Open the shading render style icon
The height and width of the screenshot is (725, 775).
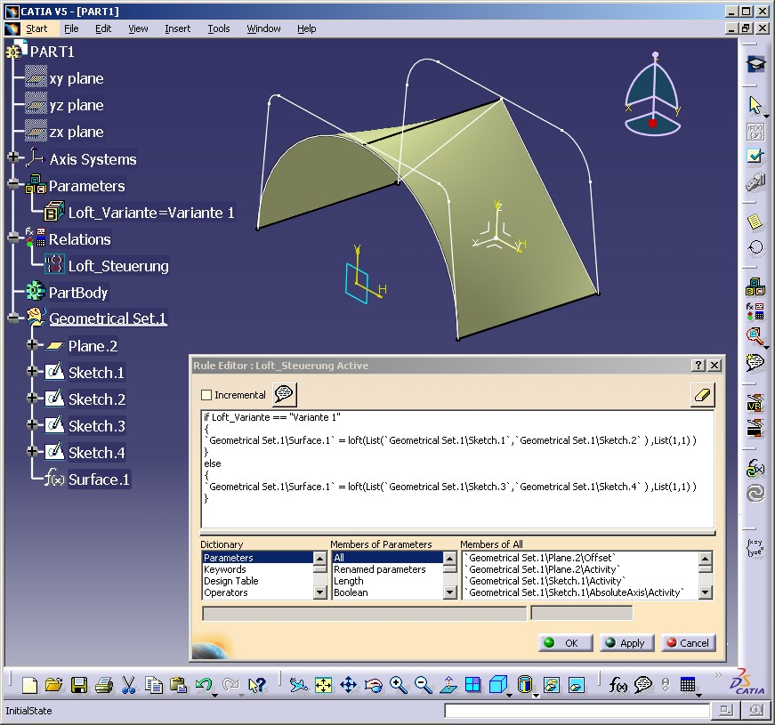click(x=525, y=685)
